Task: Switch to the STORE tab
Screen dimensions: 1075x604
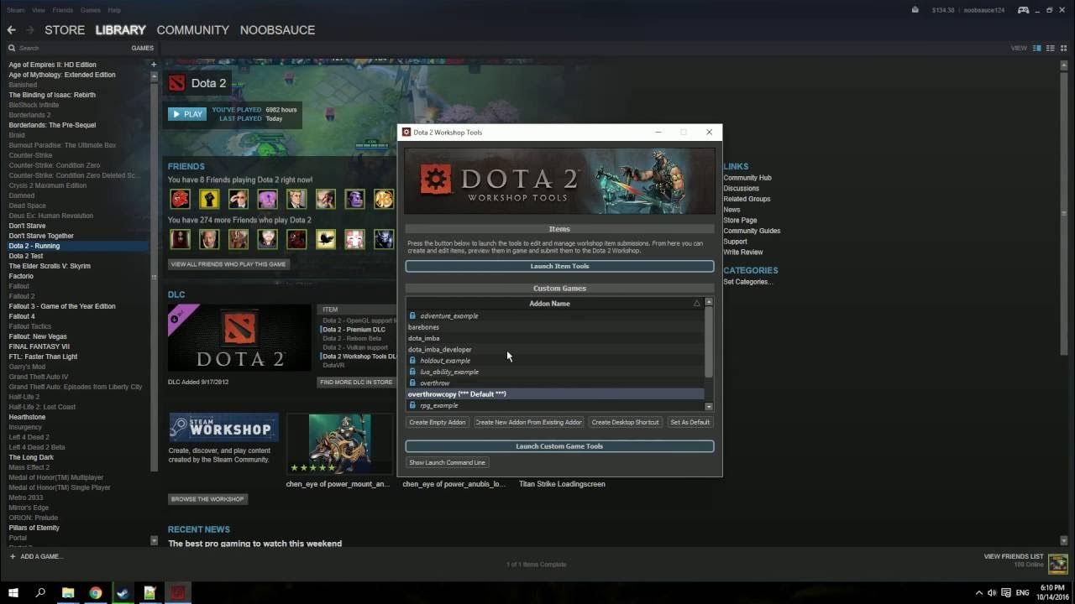Action: click(x=65, y=30)
